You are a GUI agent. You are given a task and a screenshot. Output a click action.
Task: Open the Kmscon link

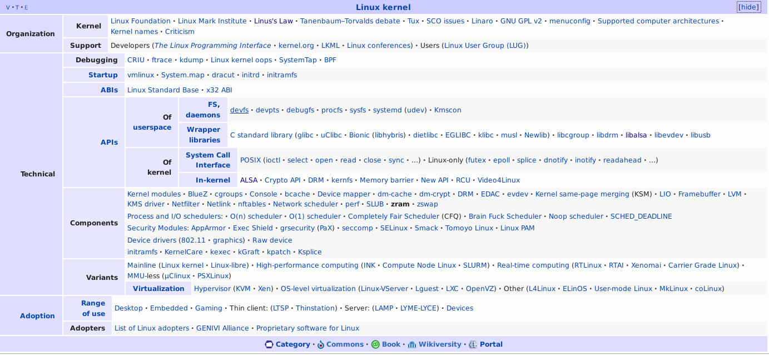coord(448,110)
